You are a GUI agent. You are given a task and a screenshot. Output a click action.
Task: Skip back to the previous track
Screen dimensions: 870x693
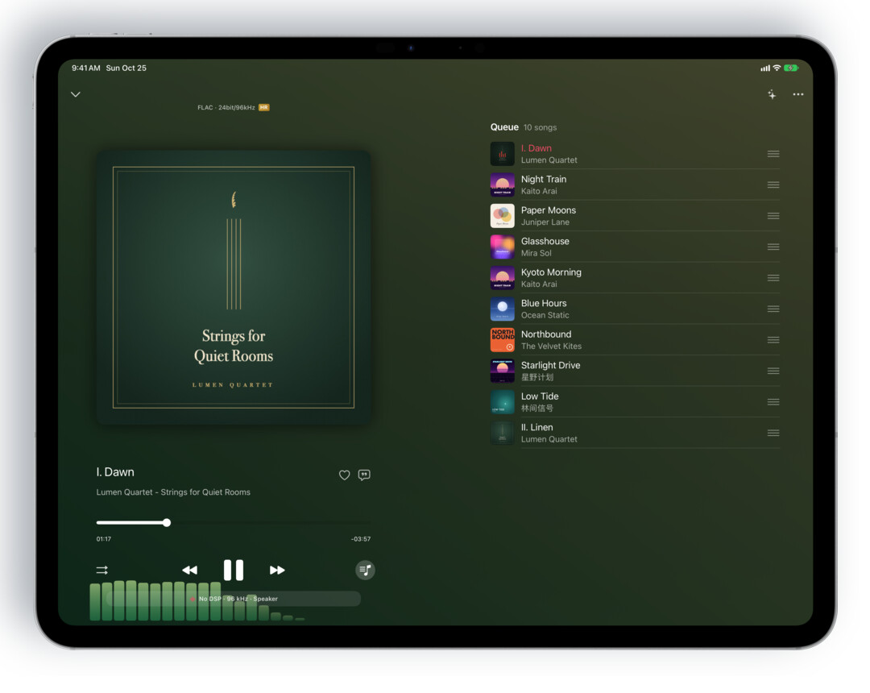click(x=190, y=570)
